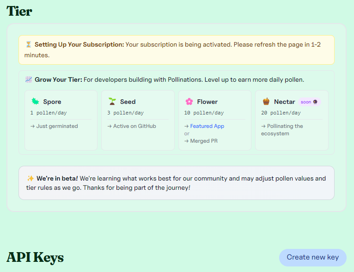Click the chart icon beside Grow Your Tier
Image resolution: width=354 pixels, height=272 pixels.
click(x=29, y=80)
